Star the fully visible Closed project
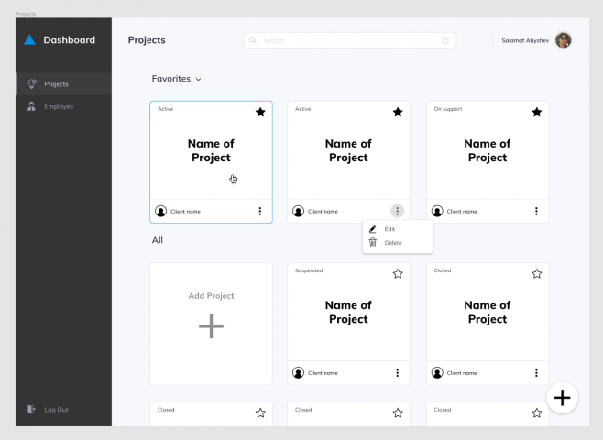Screen dimensions: 603x440 (x=537, y=274)
